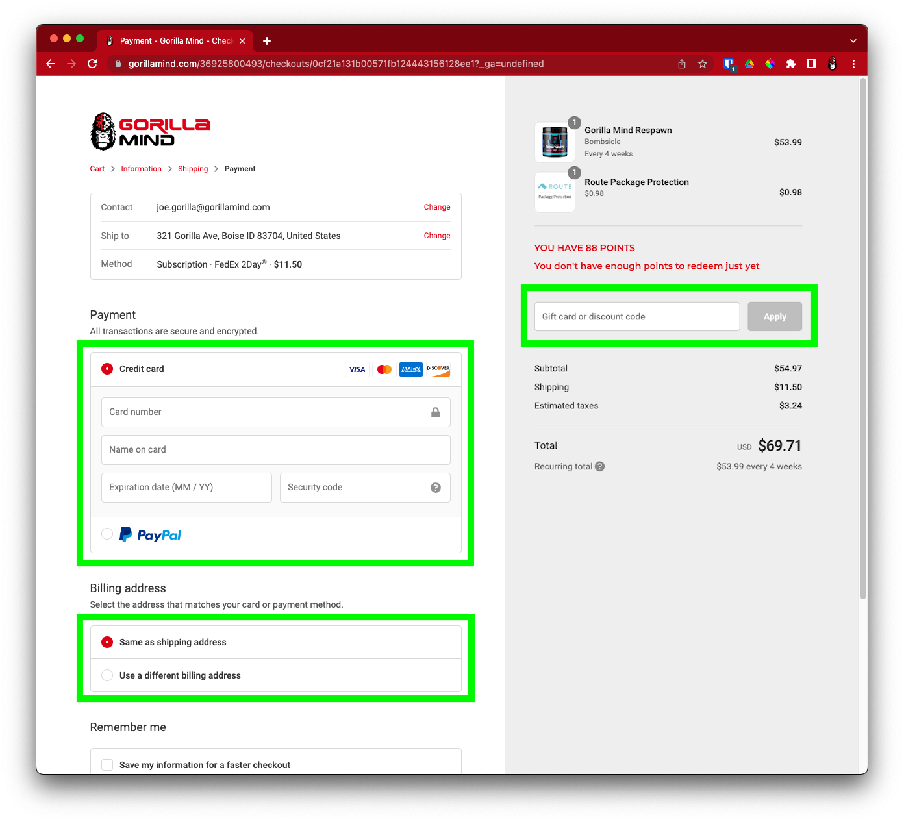Bookmark page with the star icon
The height and width of the screenshot is (822, 904).
pos(703,64)
